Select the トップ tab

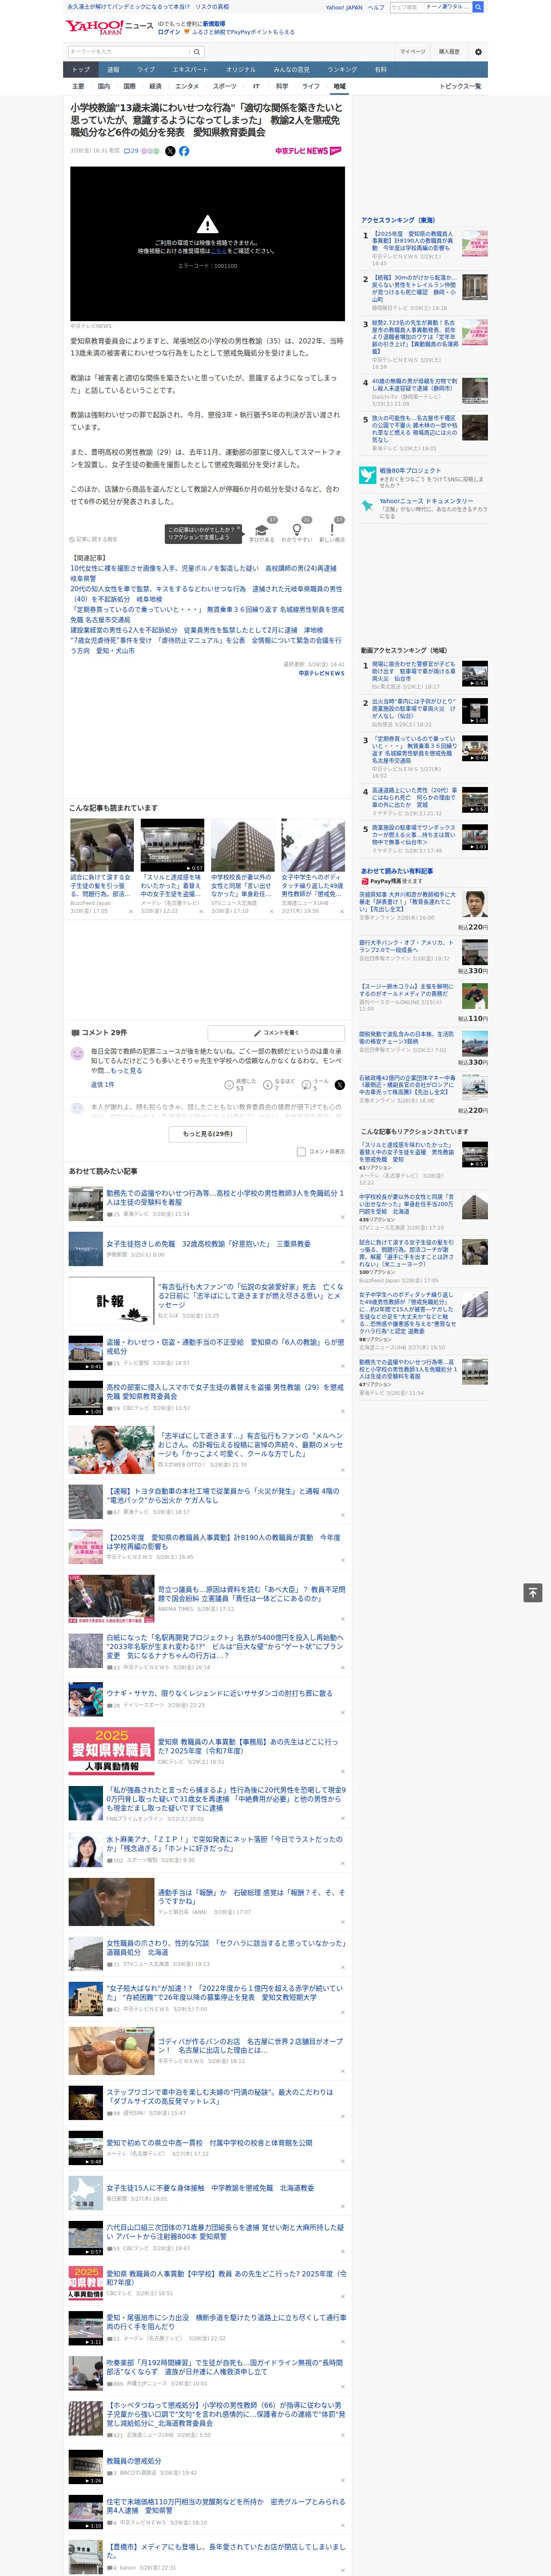(x=81, y=69)
